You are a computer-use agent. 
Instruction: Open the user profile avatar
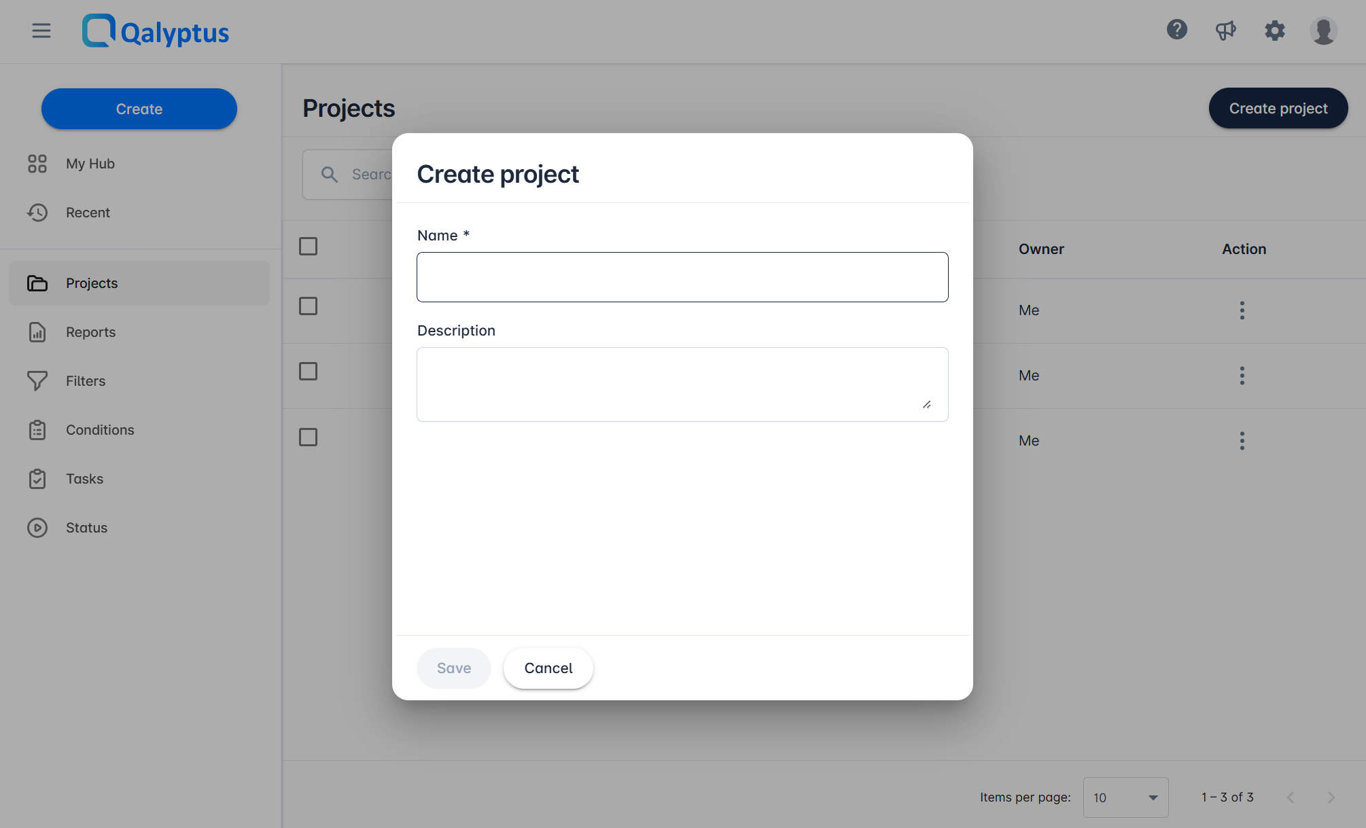(1323, 31)
